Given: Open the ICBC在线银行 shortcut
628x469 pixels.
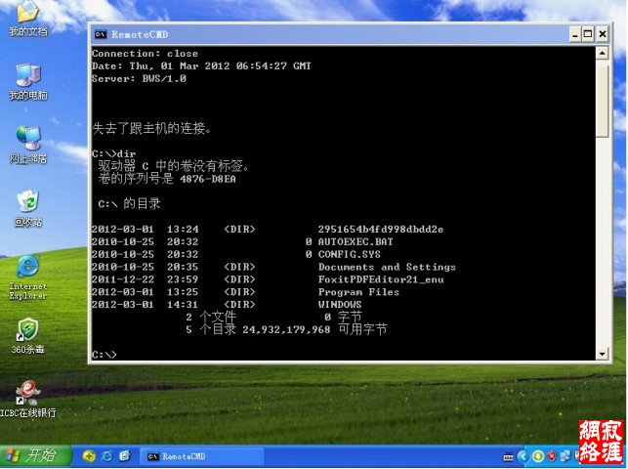Looking at the screenshot, I should point(27,399).
